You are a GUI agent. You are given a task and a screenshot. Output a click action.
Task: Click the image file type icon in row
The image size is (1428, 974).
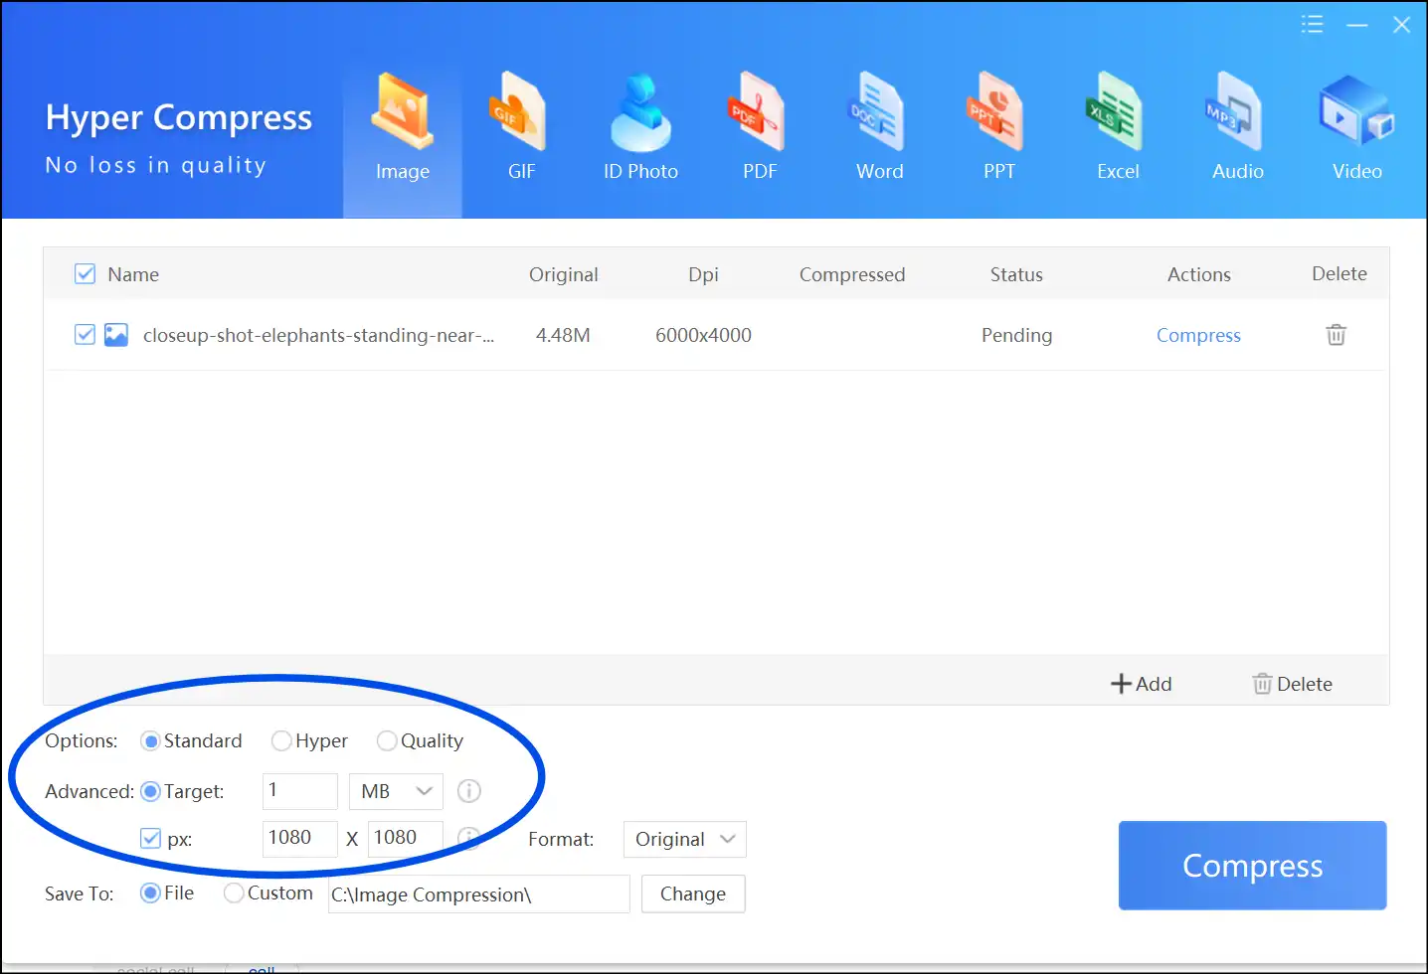tap(116, 335)
